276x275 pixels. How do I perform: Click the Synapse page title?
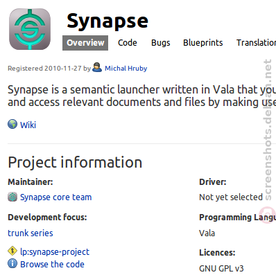point(107,21)
